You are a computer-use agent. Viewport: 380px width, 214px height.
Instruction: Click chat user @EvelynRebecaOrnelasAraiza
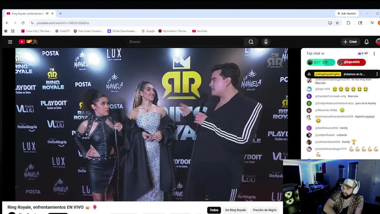click(x=334, y=103)
